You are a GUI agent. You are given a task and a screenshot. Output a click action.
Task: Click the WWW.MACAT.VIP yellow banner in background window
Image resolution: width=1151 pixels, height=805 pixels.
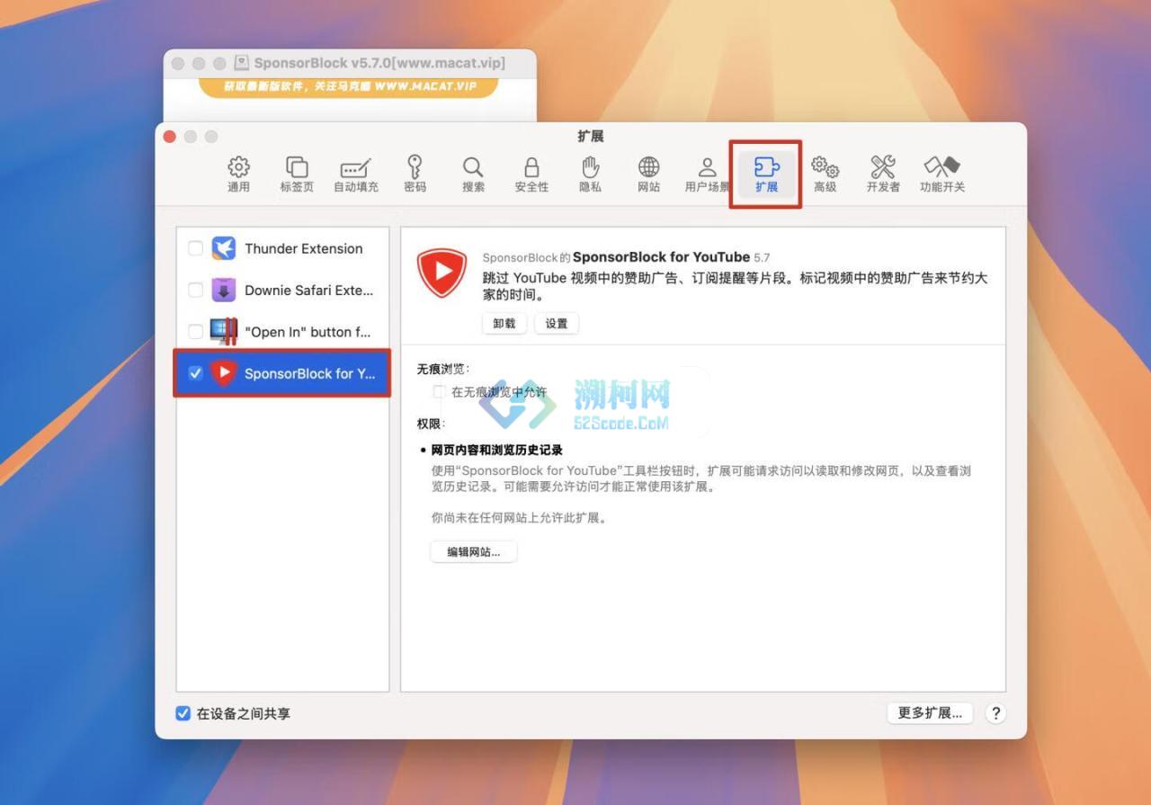click(349, 86)
